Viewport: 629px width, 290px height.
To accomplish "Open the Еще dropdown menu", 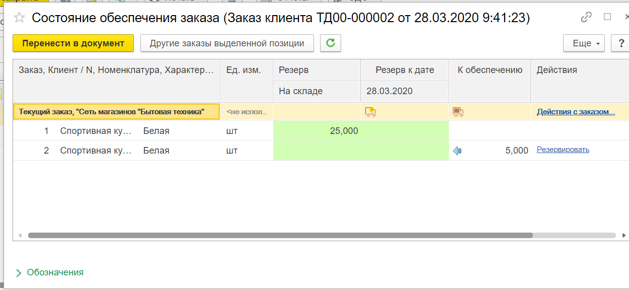I will pyautogui.click(x=583, y=43).
